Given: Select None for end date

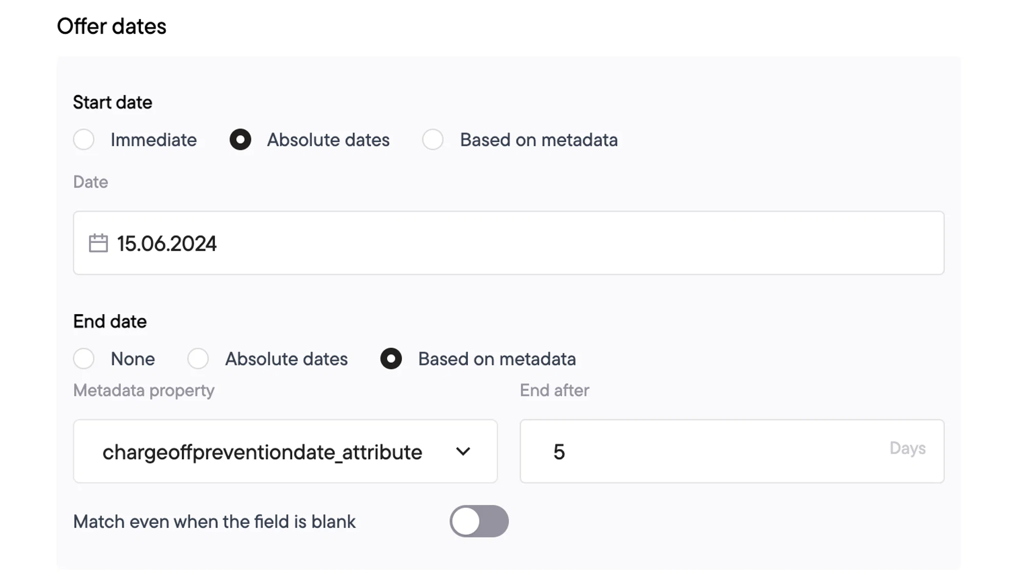Looking at the screenshot, I should pos(84,359).
